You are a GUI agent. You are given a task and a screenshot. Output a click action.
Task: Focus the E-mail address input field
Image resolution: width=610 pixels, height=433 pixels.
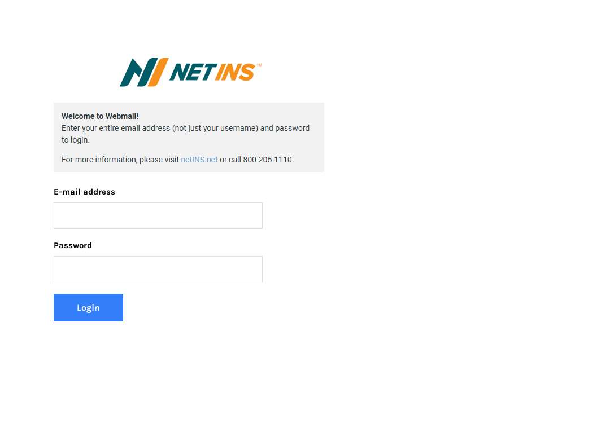coord(158,215)
